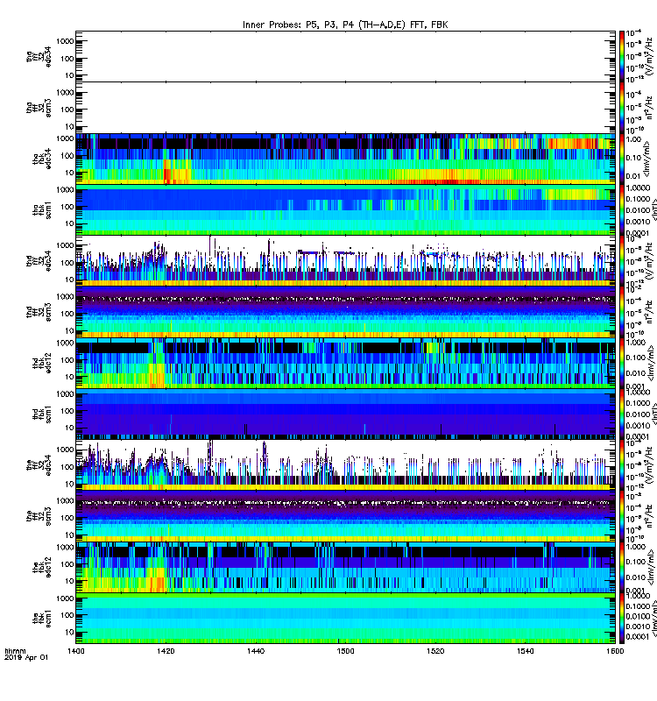Click inside the empty tha fff scm3 spectrogram panel
The image size is (657, 701).
(345, 108)
